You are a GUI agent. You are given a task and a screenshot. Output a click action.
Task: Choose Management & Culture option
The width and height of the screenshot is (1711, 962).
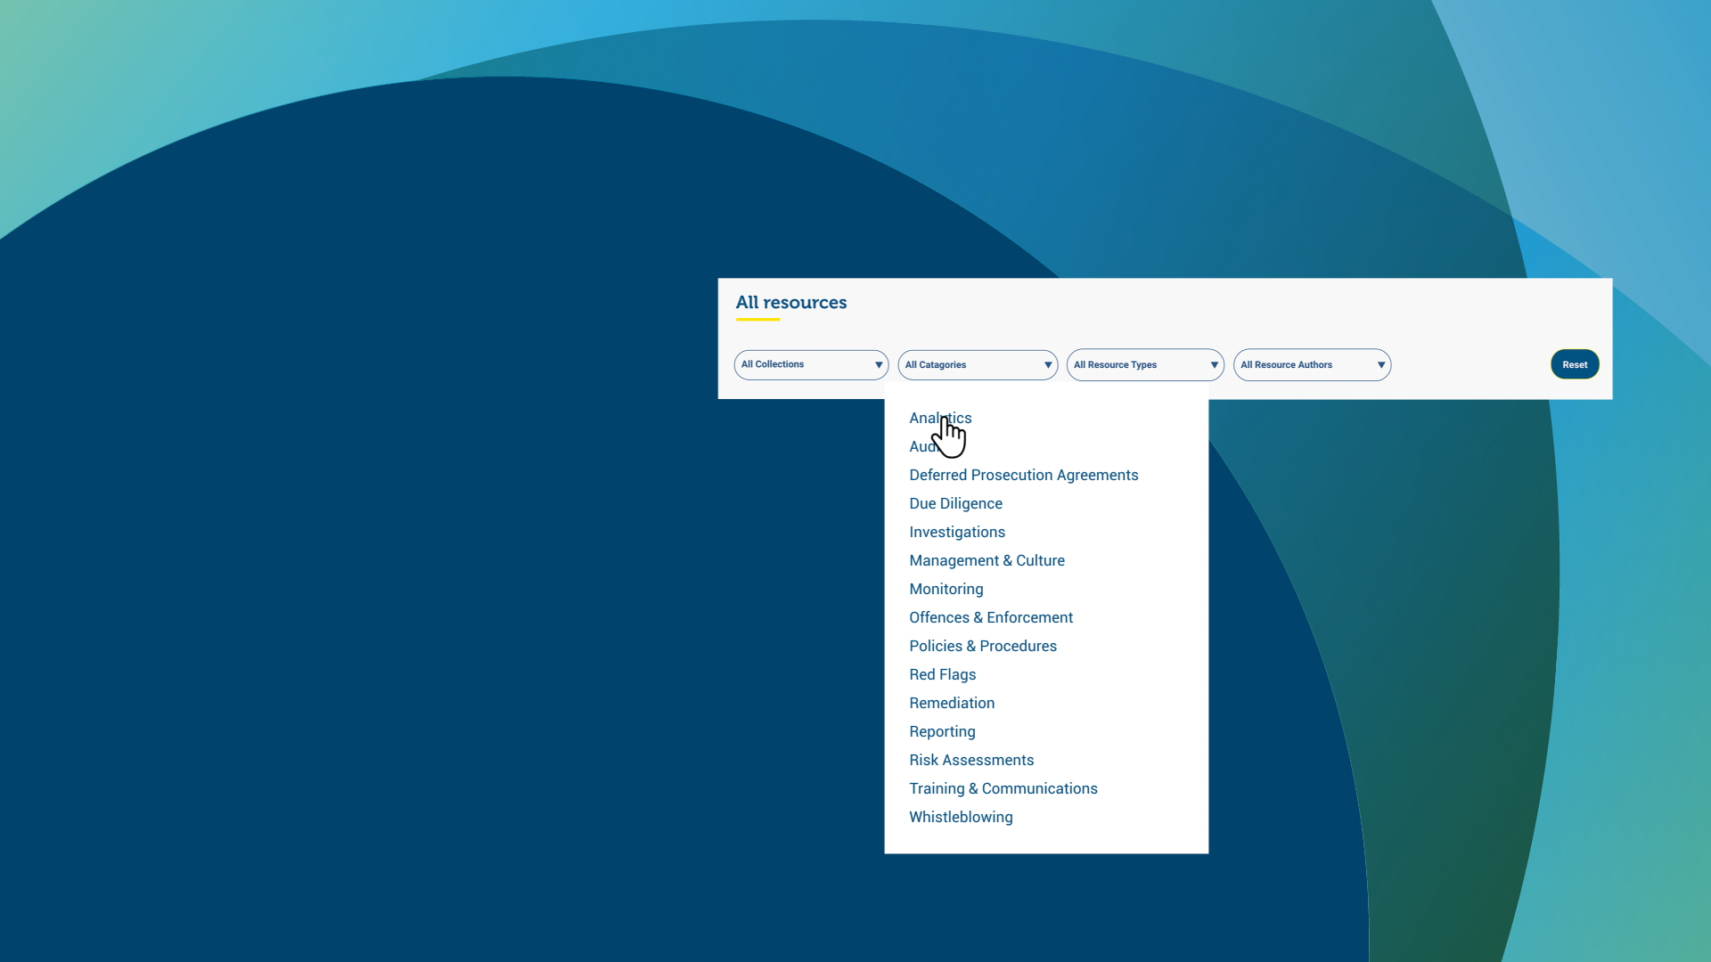(986, 560)
